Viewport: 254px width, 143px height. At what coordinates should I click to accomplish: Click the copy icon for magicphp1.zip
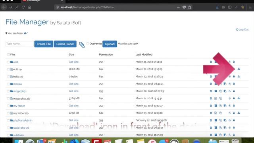220,99
